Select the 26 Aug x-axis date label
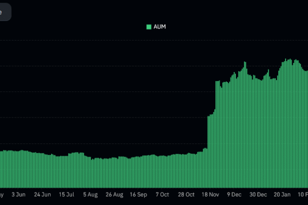Viewport: 308px width, 205px height. [115, 194]
